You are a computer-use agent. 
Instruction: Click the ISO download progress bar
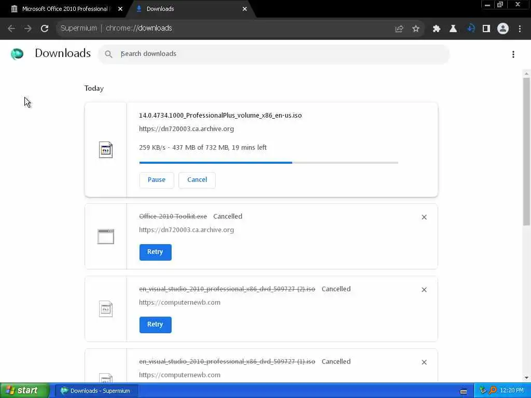point(269,163)
